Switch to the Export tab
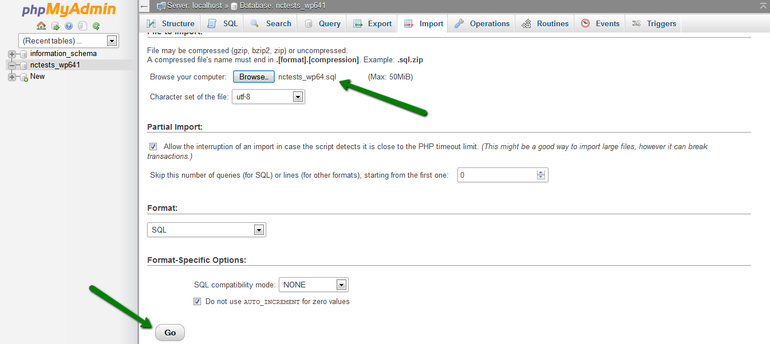 373,23
